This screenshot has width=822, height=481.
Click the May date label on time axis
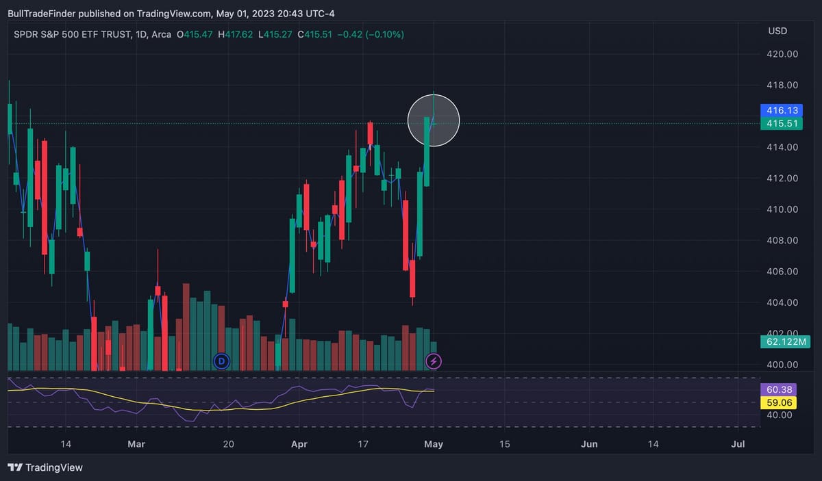[x=434, y=444]
